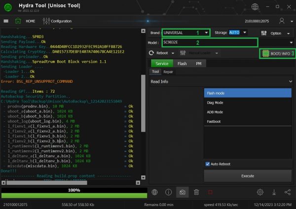This screenshot has width=296, height=209.
Task: Expand the Manual Loader dropdown arrow
Action: coord(217,53)
